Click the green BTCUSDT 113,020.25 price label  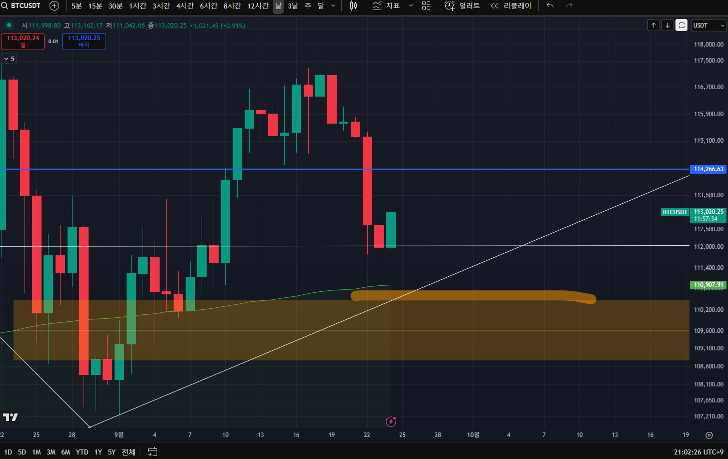693,215
